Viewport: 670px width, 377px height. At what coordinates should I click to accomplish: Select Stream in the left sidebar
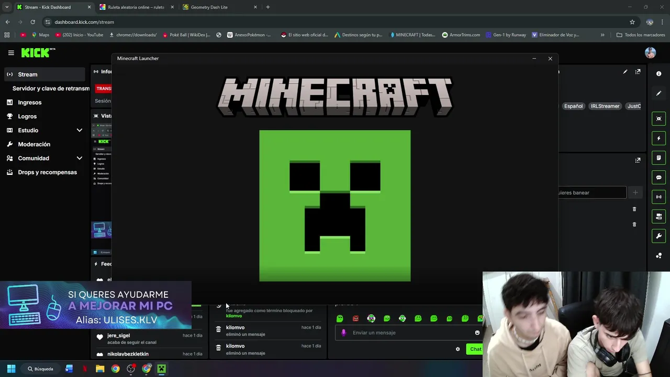click(44, 74)
